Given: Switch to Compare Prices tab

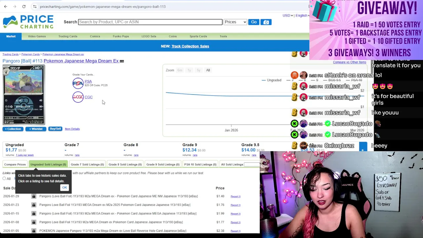Looking at the screenshot, I should click(15, 164).
